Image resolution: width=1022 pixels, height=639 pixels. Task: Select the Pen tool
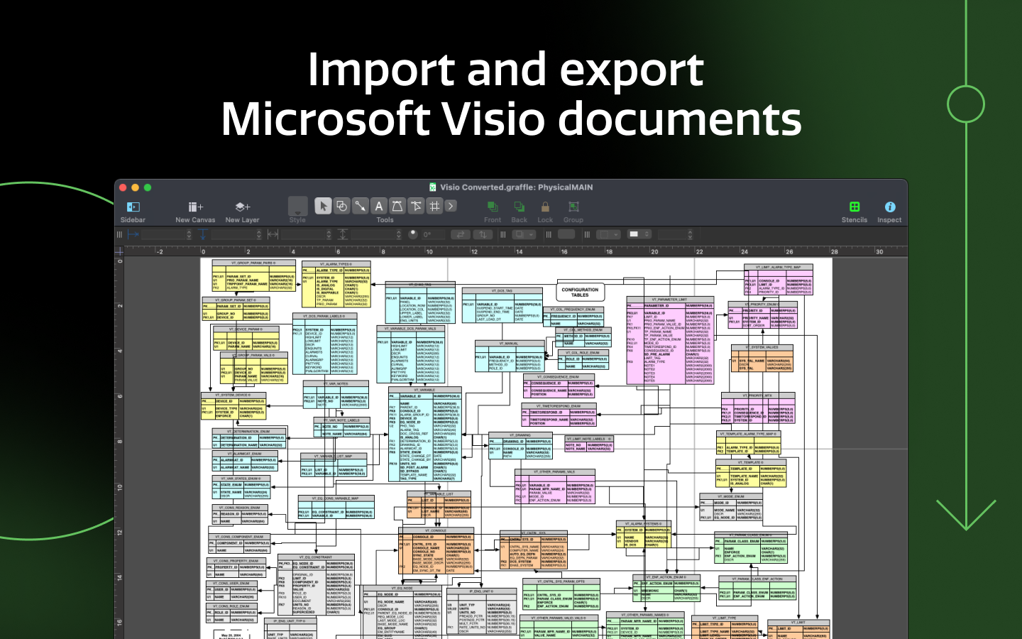(x=397, y=206)
